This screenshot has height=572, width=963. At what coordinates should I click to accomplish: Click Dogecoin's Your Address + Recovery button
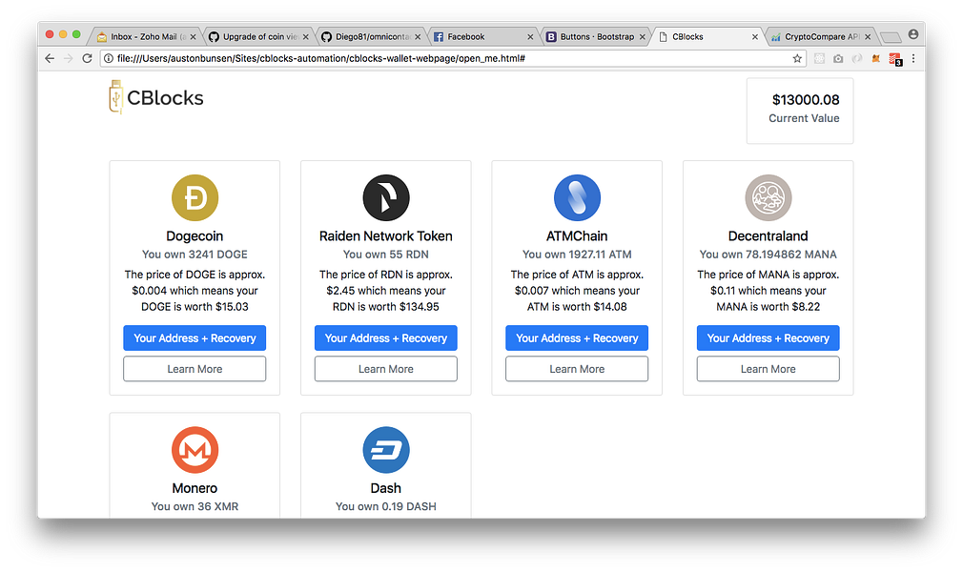195,337
